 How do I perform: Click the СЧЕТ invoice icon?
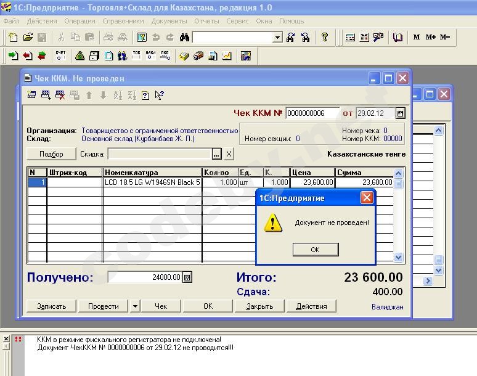tap(60, 55)
